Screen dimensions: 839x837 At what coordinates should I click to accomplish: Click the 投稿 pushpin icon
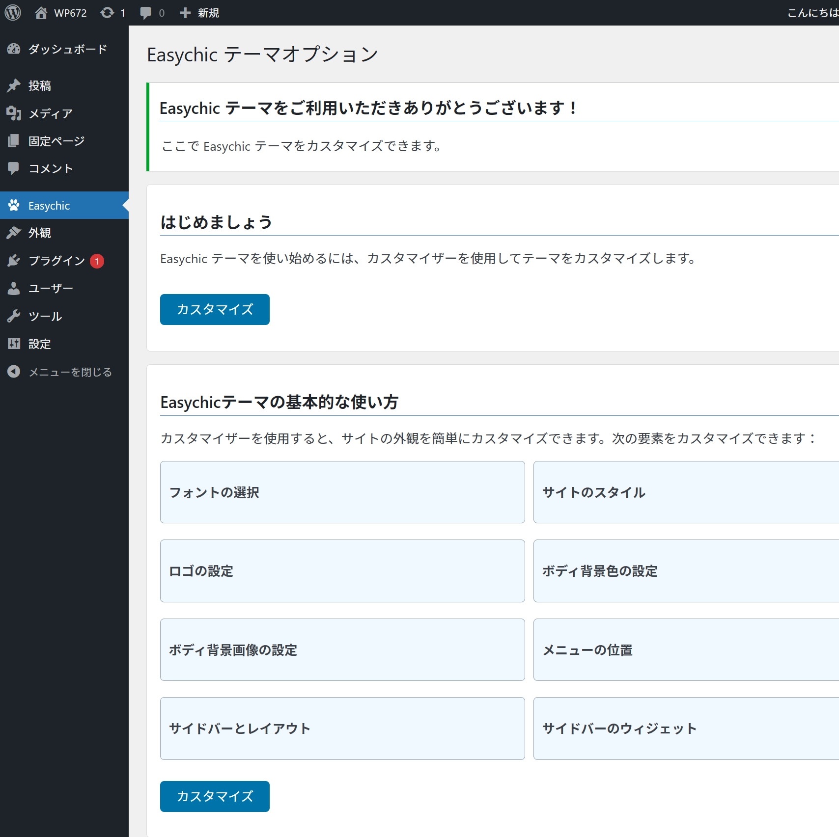[14, 85]
